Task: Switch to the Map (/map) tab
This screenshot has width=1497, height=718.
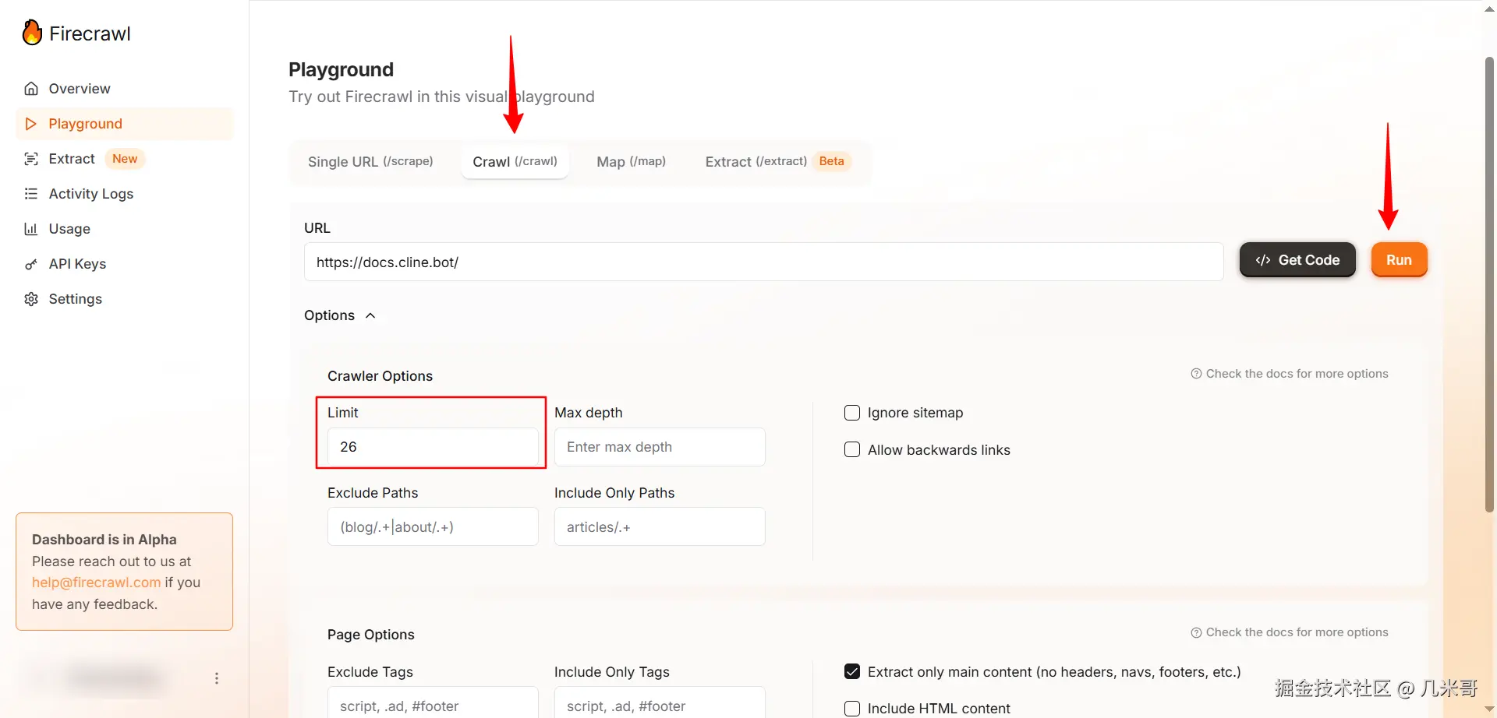Action: point(631,162)
